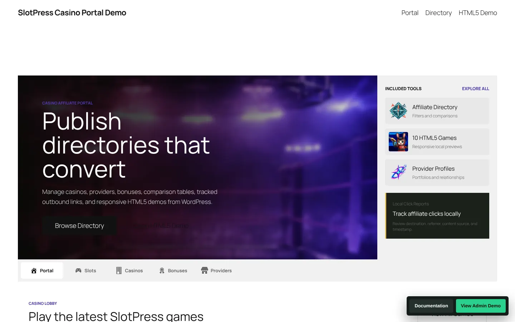
Task: Open Directory in the top navigation
Action: [x=438, y=13]
